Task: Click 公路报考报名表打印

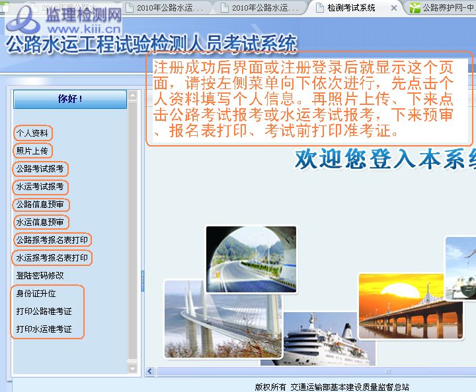Action: pyautogui.click(x=52, y=240)
